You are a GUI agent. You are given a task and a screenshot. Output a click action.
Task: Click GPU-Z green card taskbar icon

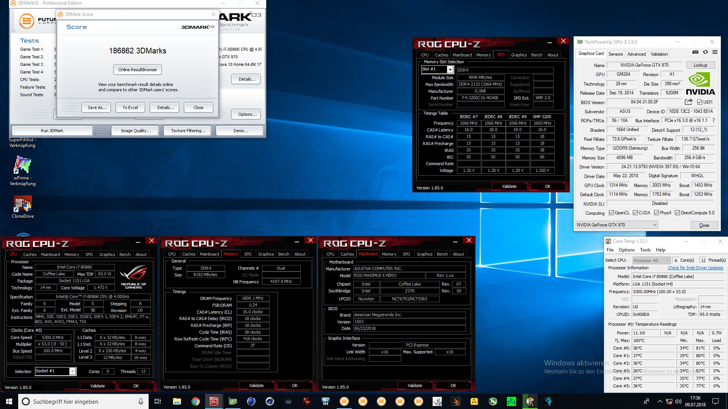click(x=232, y=401)
